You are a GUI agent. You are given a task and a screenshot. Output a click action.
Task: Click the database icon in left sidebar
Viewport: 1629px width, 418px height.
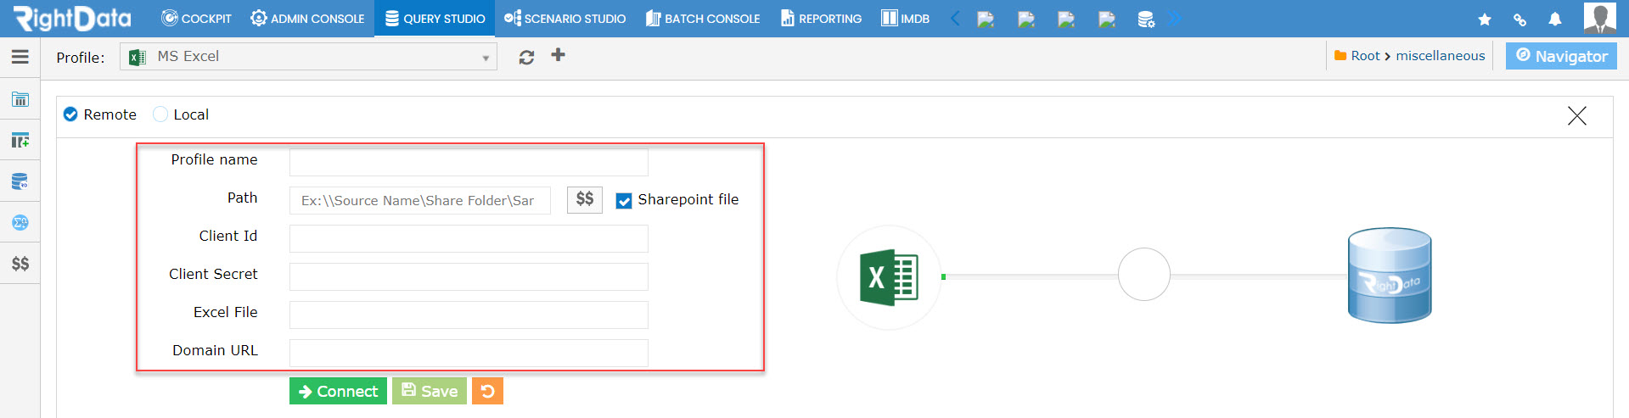(20, 181)
